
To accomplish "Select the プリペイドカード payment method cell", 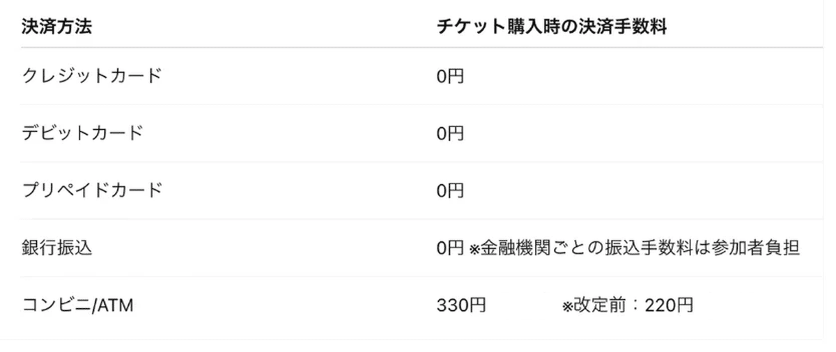I will [x=92, y=189].
